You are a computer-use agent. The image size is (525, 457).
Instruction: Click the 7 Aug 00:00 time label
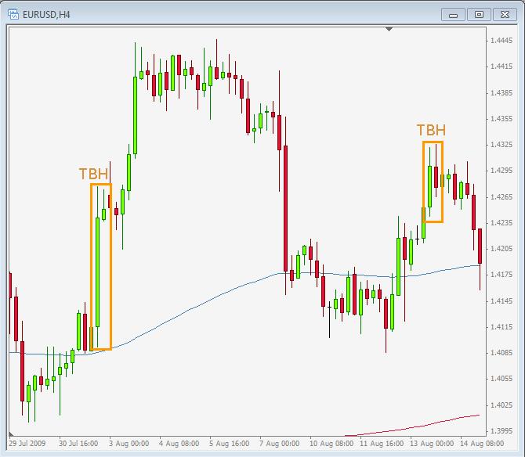(x=280, y=443)
